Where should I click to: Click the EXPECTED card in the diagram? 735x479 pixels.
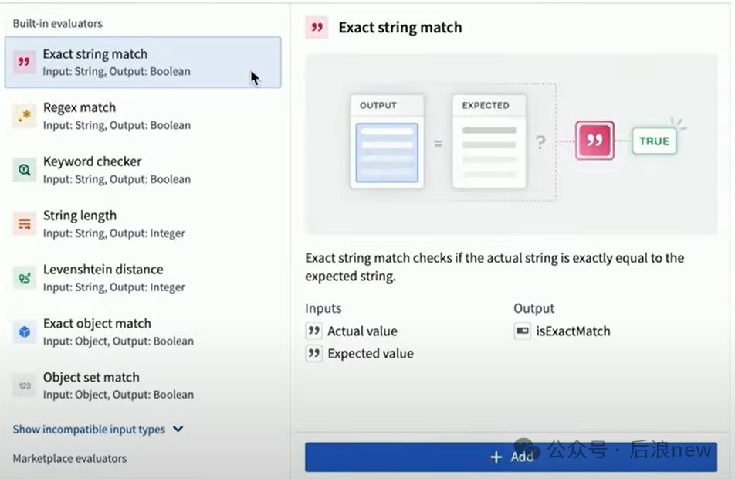pos(489,142)
